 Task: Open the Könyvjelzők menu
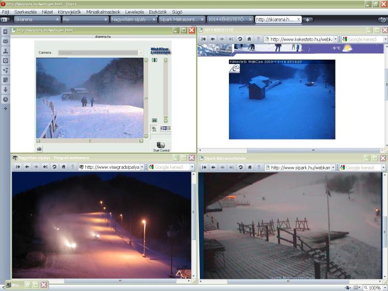click(x=69, y=11)
